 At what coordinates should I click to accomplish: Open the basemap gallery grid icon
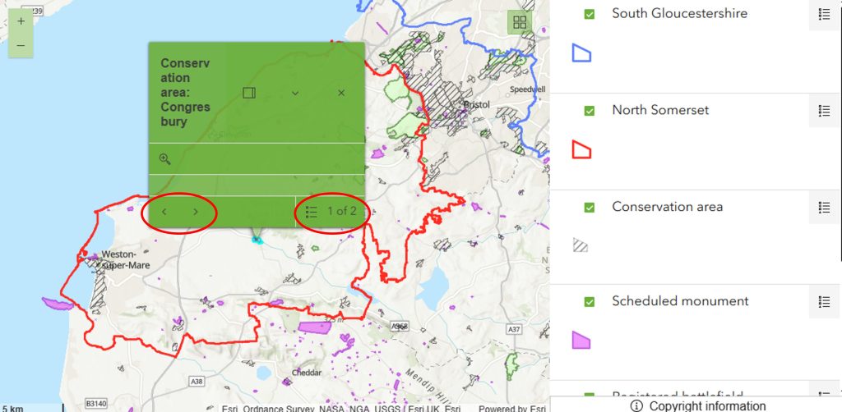[x=519, y=22]
